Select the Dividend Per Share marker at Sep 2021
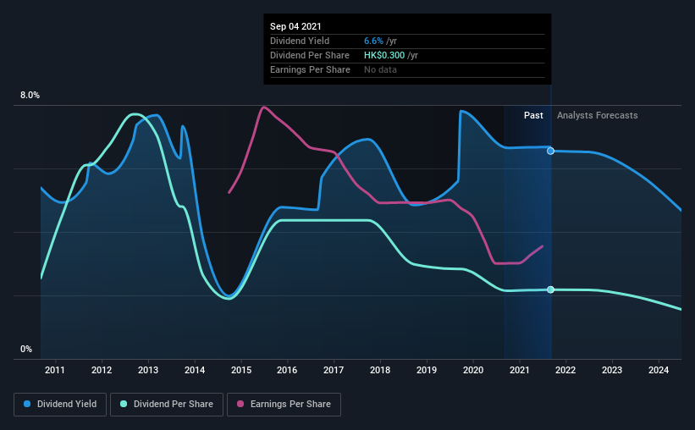This screenshot has width=695, height=430. [x=550, y=289]
